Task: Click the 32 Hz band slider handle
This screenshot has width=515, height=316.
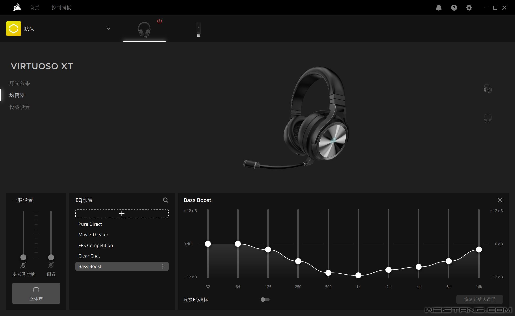Action: point(208,244)
